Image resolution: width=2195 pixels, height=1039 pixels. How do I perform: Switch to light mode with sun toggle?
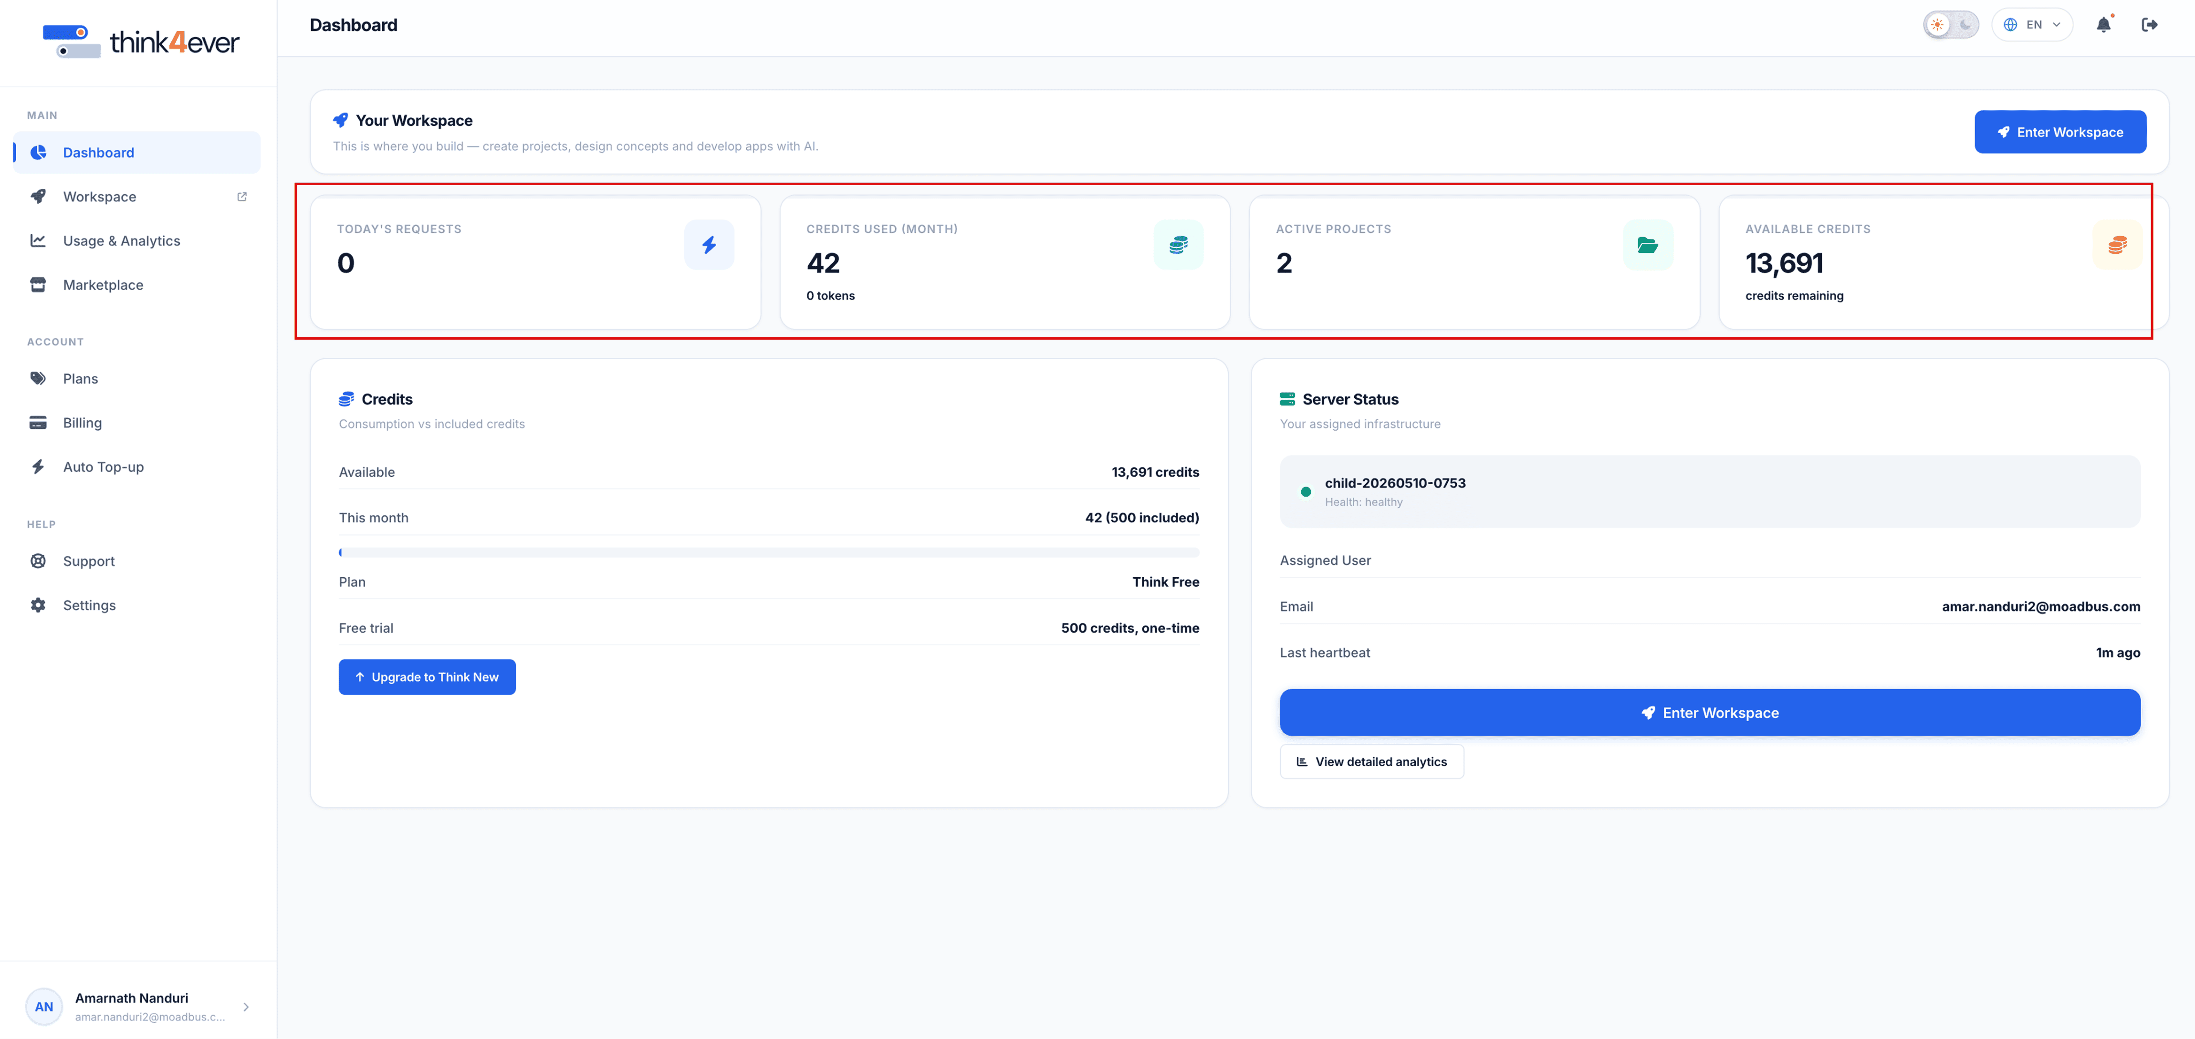click(1938, 25)
